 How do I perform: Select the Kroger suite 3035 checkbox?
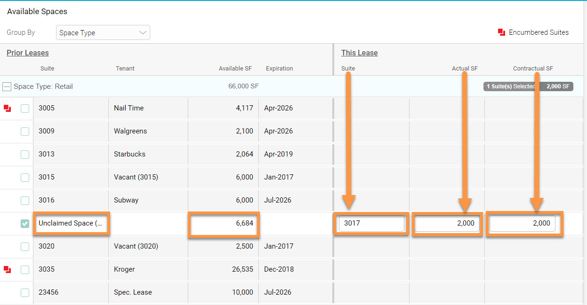(25, 270)
